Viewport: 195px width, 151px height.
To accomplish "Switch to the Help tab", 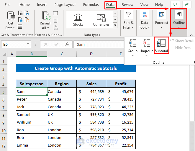I will coord(159,5).
